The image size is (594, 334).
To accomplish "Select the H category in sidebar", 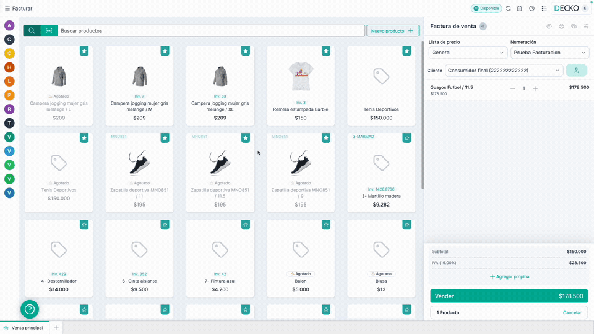I will click(9, 67).
